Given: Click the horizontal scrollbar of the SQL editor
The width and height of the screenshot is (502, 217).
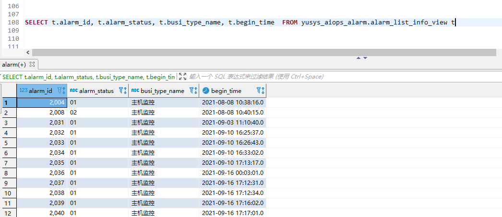Looking at the screenshot, I should coord(264,52).
